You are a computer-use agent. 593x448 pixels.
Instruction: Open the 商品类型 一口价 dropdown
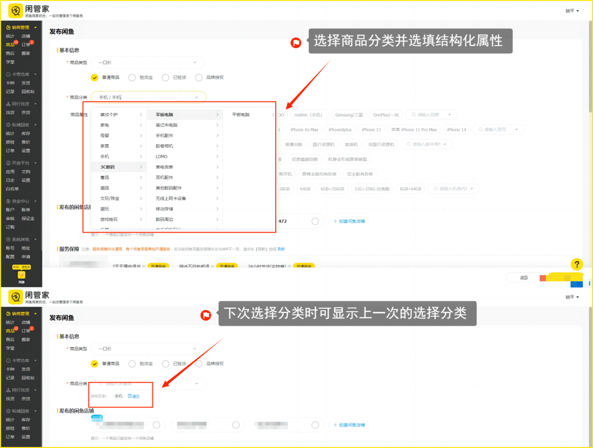tap(147, 63)
